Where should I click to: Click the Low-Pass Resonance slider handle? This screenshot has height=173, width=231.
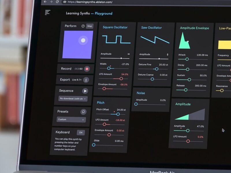(x=222, y=91)
